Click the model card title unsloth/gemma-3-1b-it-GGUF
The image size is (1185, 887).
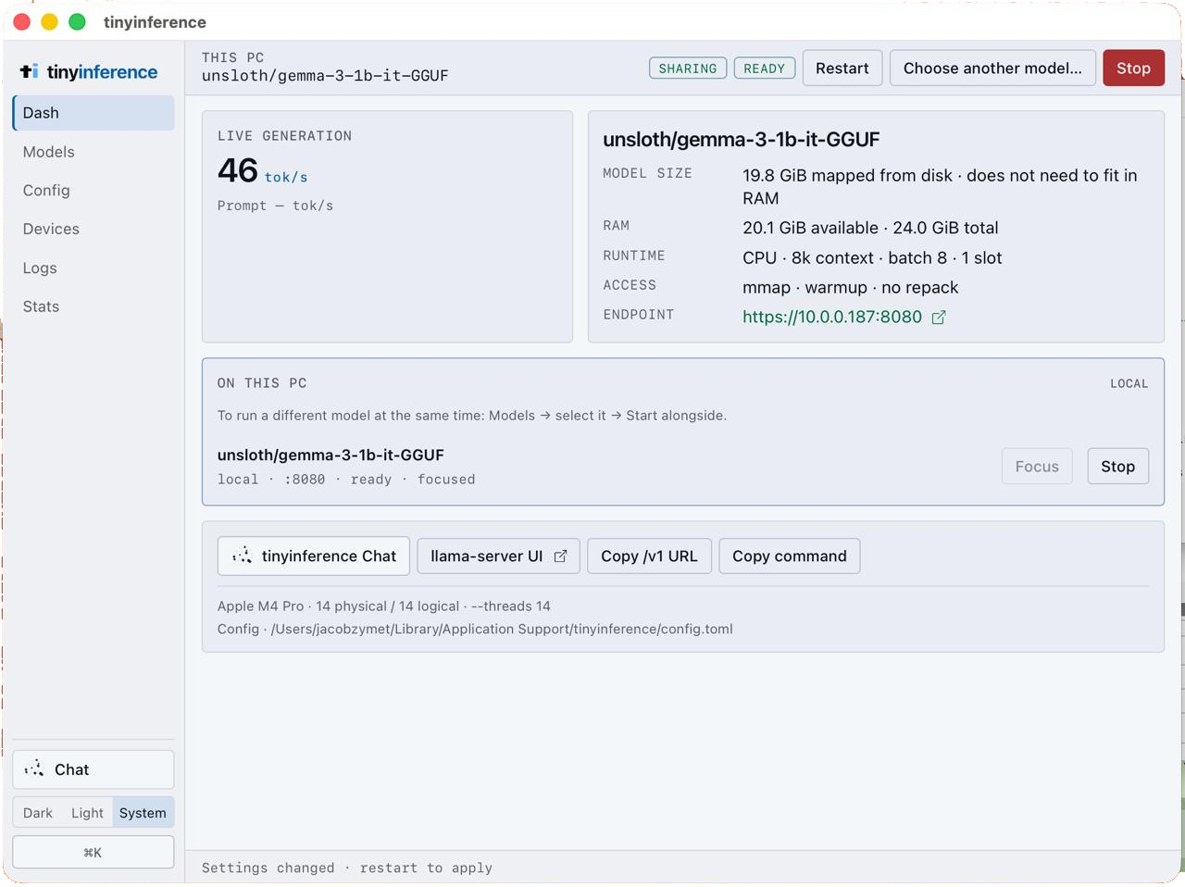[x=742, y=140]
